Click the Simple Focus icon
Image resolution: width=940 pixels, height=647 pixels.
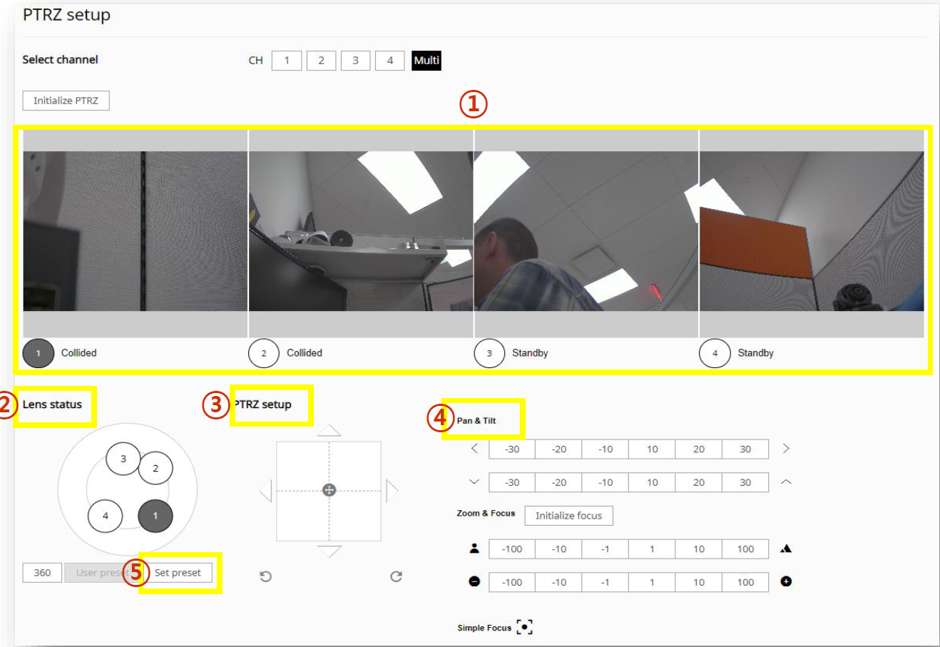524,627
